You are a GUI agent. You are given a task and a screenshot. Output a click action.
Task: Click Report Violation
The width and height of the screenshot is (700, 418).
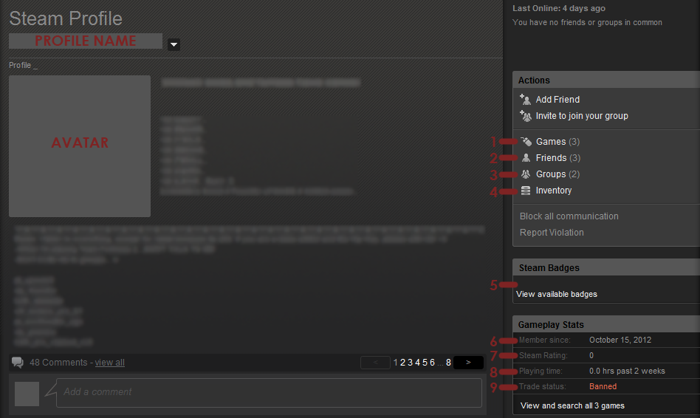click(x=552, y=232)
